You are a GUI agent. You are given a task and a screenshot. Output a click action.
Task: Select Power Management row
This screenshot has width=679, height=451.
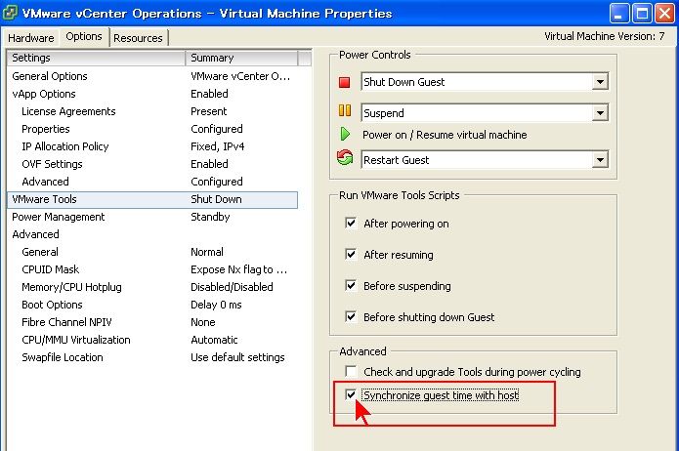pyautogui.click(x=152, y=217)
